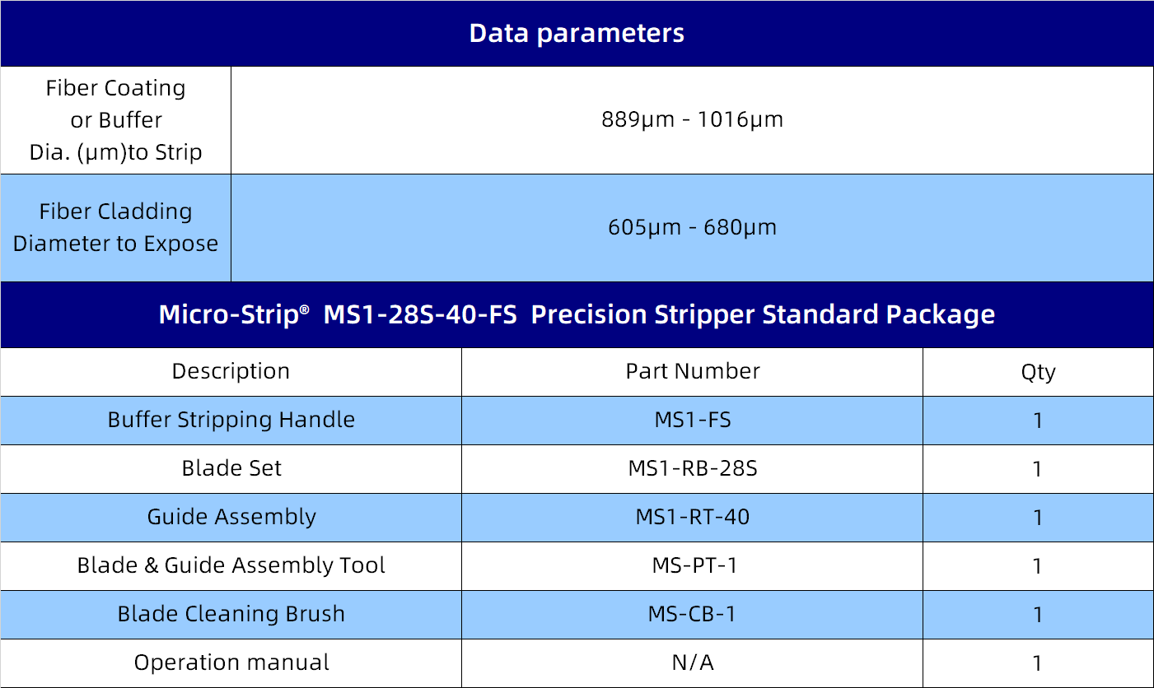
Task: Select the 889μm - 1016μm value cell
Action: tap(692, 120)
